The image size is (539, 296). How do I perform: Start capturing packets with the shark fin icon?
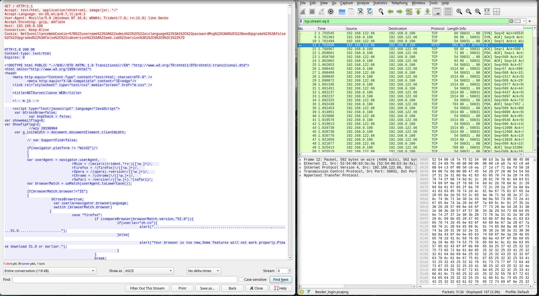pyautogui.click(x=303, y=12)
